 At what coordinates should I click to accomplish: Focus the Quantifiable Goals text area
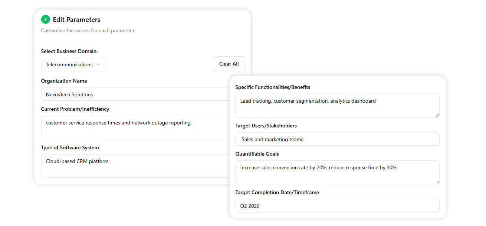click(x=337, y=172)
